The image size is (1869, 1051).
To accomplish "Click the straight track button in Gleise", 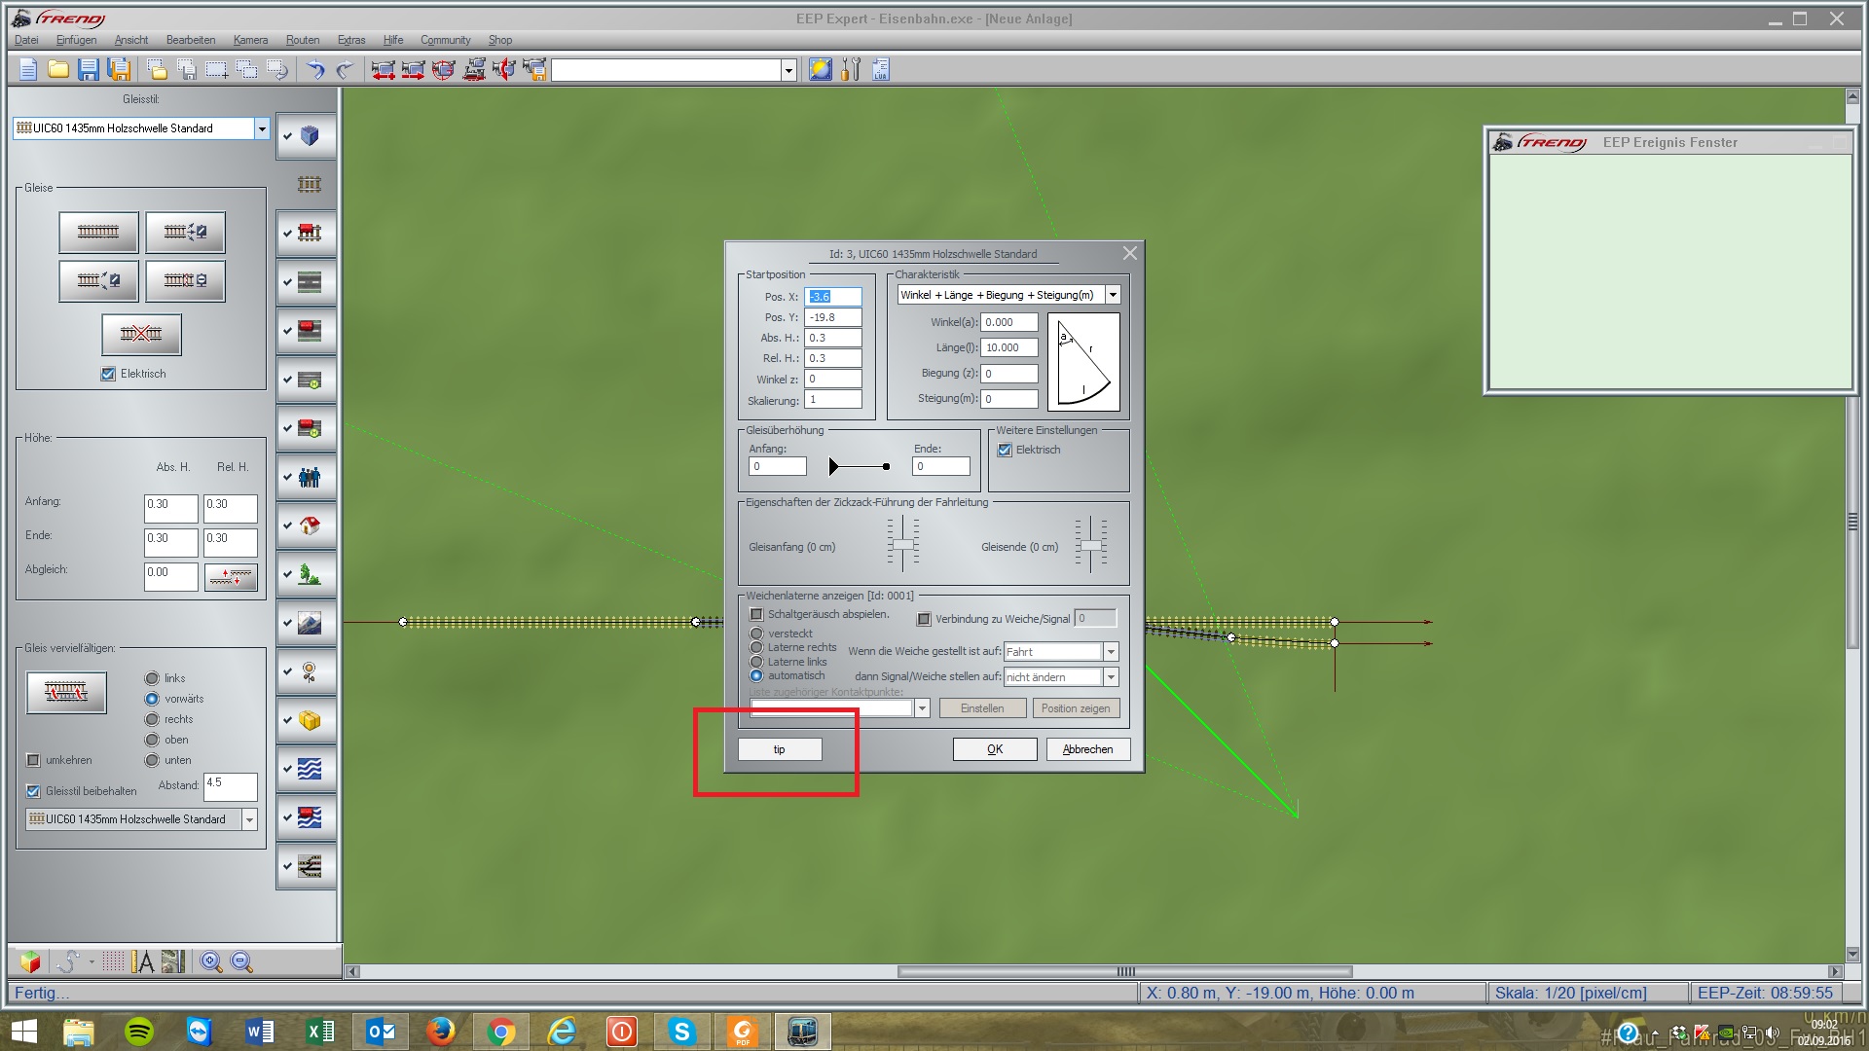I will click(x=98, y=232).
